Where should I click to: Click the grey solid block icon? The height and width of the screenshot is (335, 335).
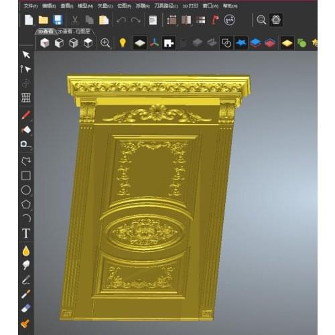click(198, 43)
